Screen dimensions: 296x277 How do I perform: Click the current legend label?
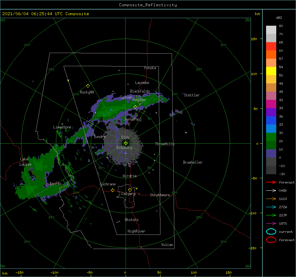285,232
